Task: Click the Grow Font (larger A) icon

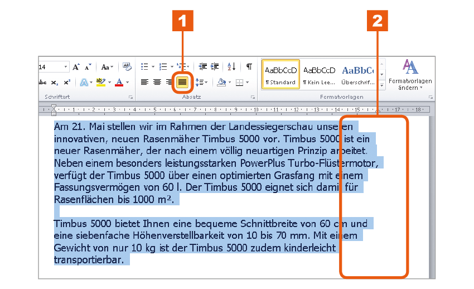Action: [x=76, y=67]
